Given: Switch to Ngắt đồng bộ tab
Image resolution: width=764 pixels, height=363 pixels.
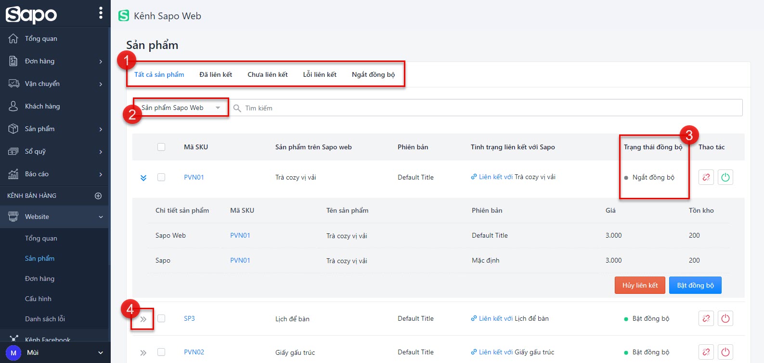Looking at the screenshot, I should [373, 74].
